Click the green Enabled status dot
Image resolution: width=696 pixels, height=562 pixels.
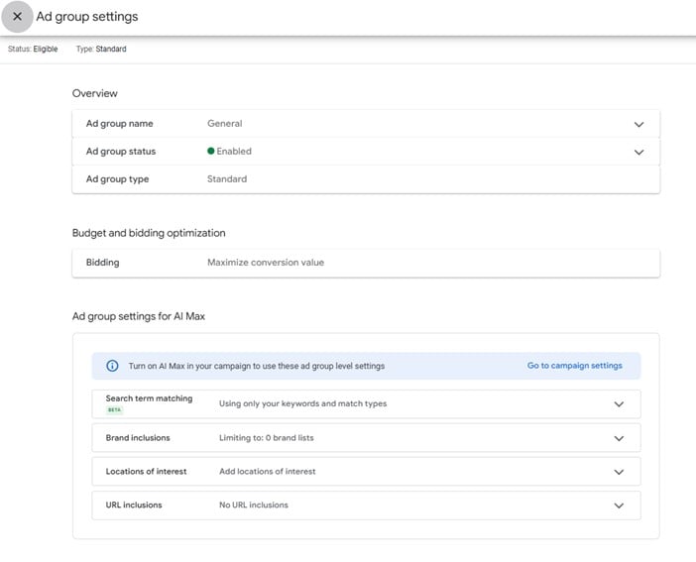pos(211,151)
